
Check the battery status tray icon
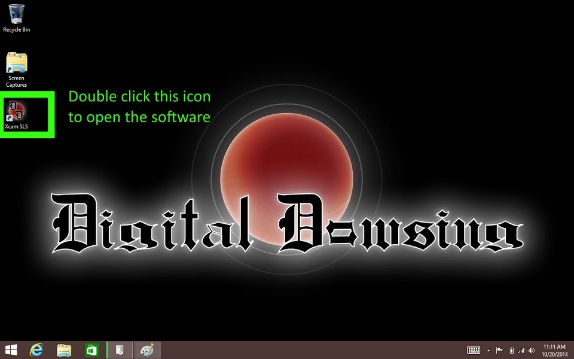pos(511,351)
